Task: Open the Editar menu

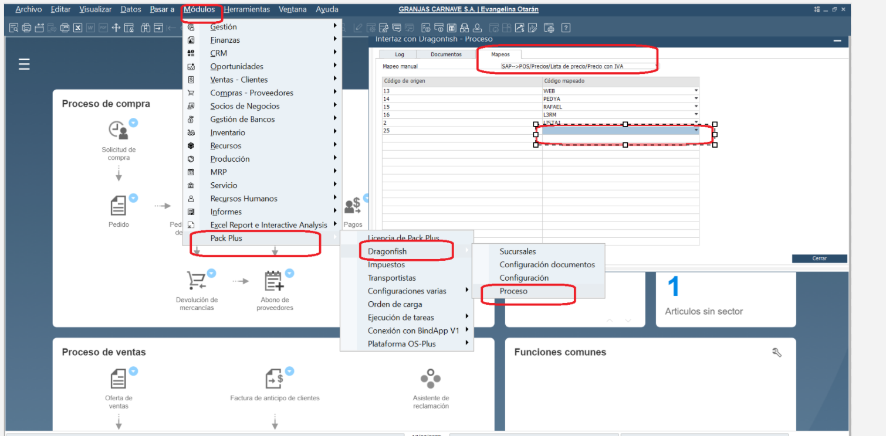Action: (60, 9)
